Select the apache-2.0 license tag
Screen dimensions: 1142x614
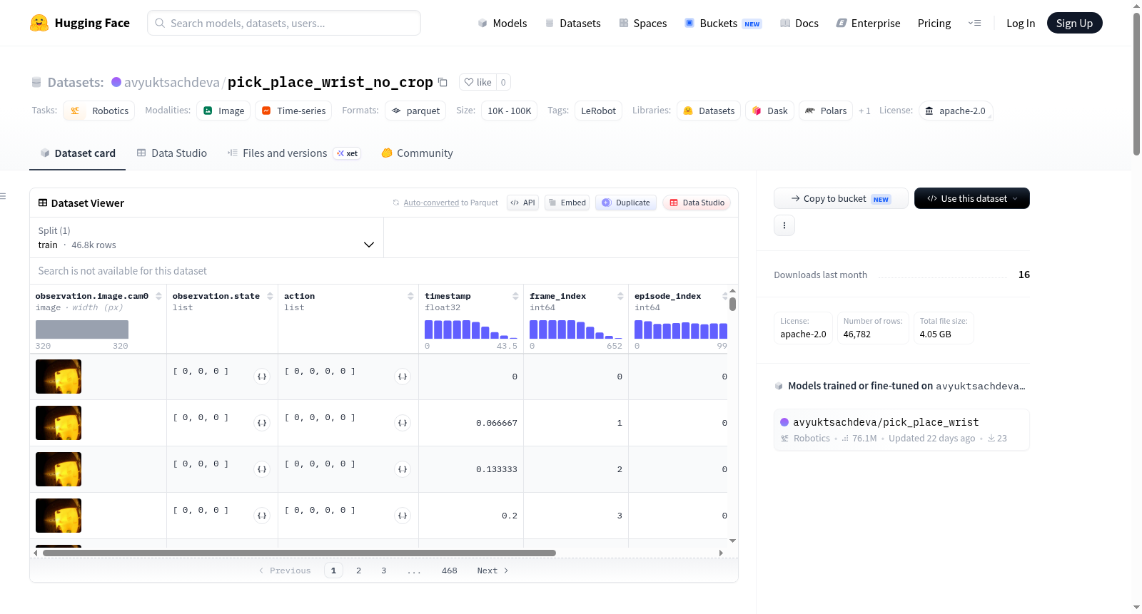click(x=956, y=111)
